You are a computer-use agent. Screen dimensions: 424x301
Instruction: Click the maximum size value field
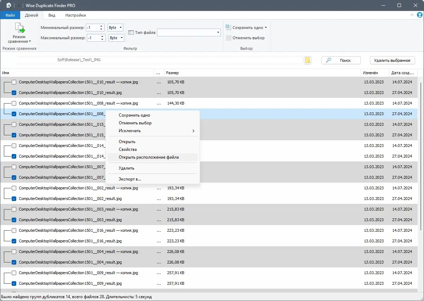(94, 38)
